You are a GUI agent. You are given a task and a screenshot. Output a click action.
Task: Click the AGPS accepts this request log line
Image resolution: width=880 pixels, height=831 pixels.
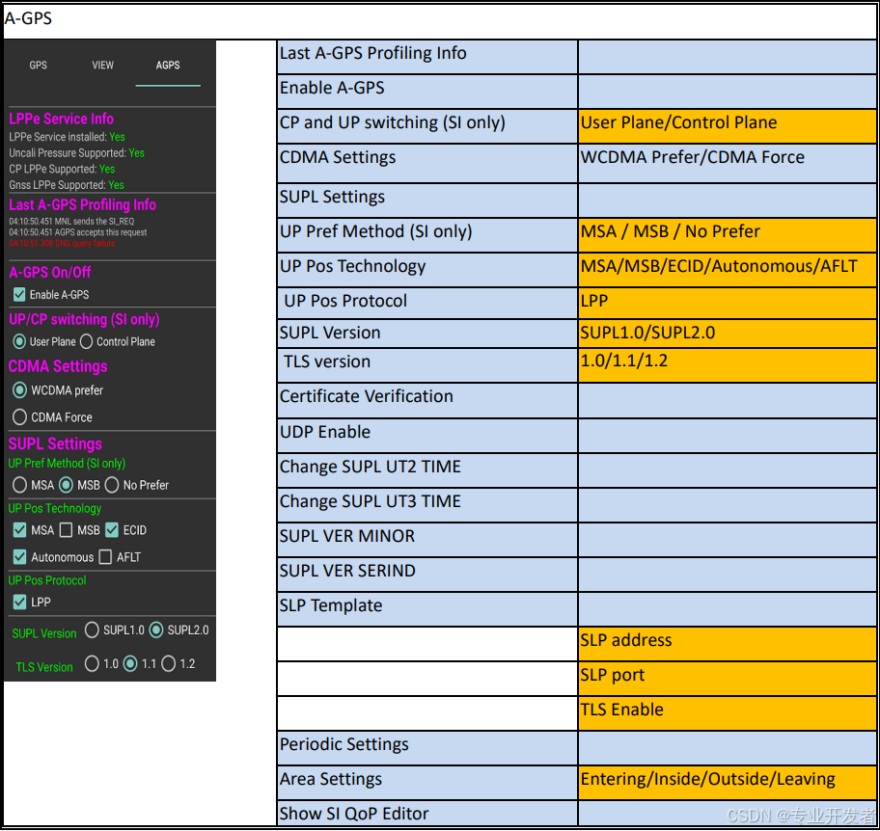tap(77, 232)
